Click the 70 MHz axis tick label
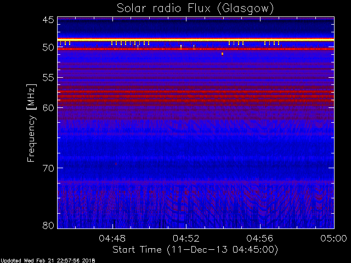 coord(48,168)
